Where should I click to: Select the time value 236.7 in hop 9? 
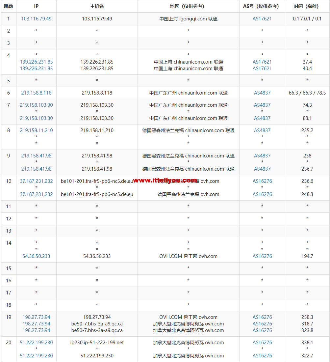pyautogui.click(x=307, y=169)
